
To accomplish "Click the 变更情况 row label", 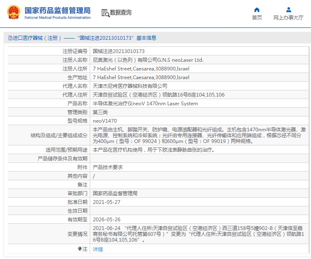I will (77, 234).
